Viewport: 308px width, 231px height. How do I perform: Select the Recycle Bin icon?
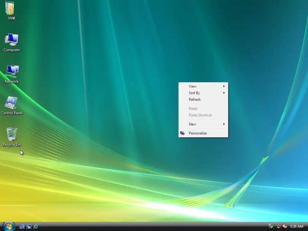pos(12,134)
